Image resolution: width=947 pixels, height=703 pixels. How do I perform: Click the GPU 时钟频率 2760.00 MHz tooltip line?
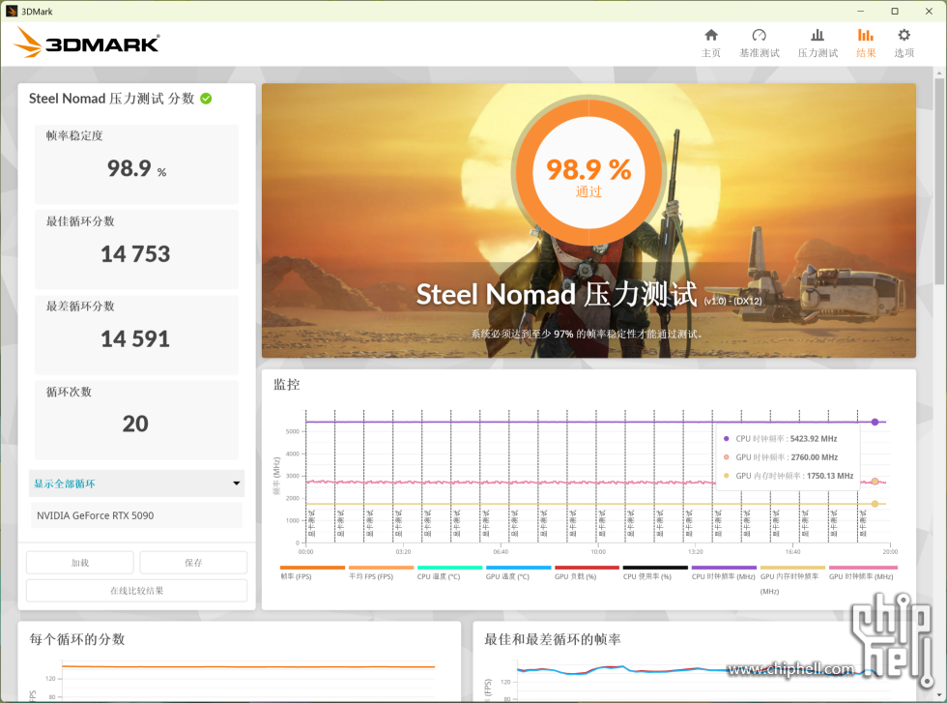pyautogui.click(x=781, y=457)
